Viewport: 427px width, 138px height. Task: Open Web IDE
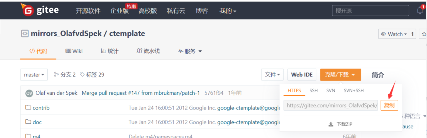coord(302,75)
